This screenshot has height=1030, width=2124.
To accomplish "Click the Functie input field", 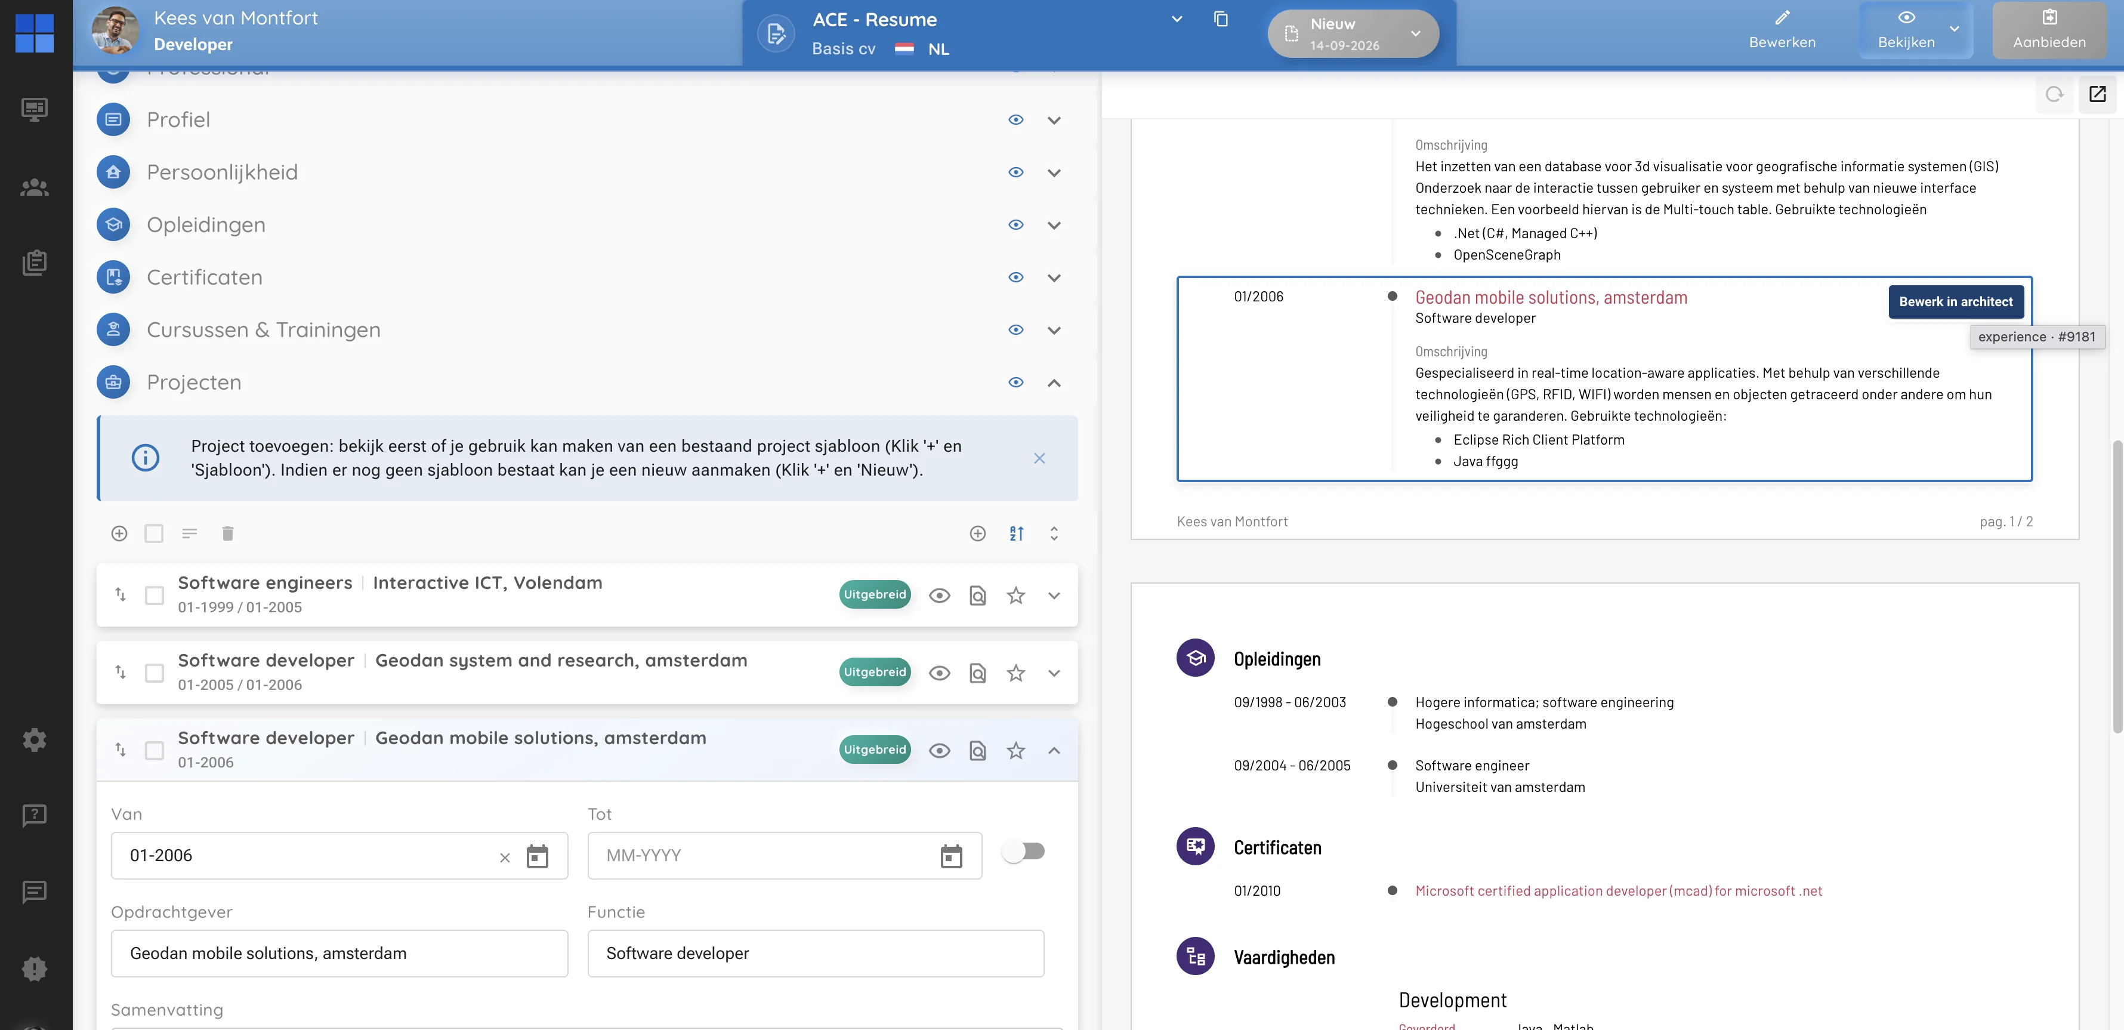I will (816, 953).
